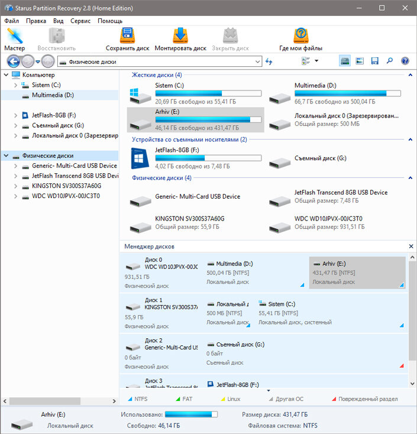
Task: Open the Файл menu
Action: (12, 21)
